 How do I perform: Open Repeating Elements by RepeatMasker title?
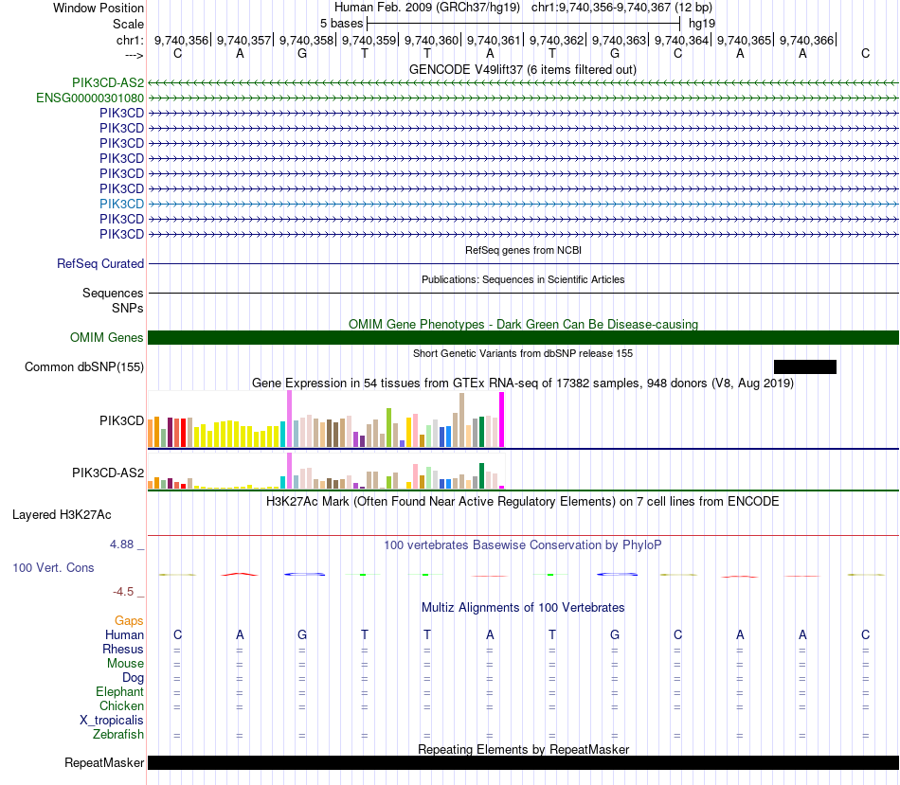point(523,749)
